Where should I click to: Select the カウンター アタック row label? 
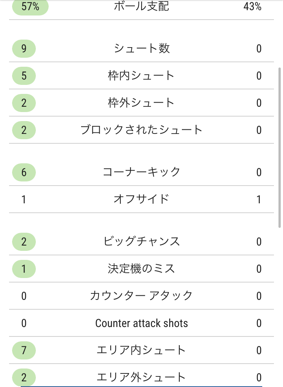point(141,296)
